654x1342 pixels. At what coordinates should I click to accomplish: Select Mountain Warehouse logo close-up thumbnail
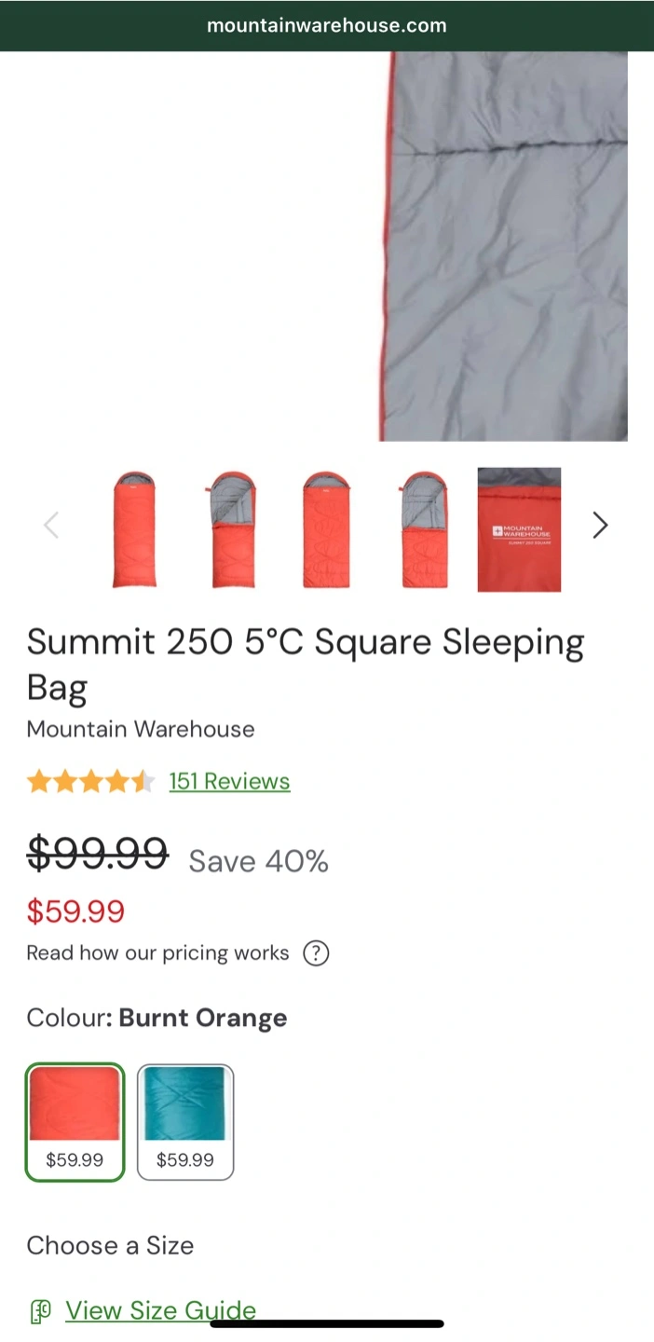pyautogui.click(x=519, y=529)
